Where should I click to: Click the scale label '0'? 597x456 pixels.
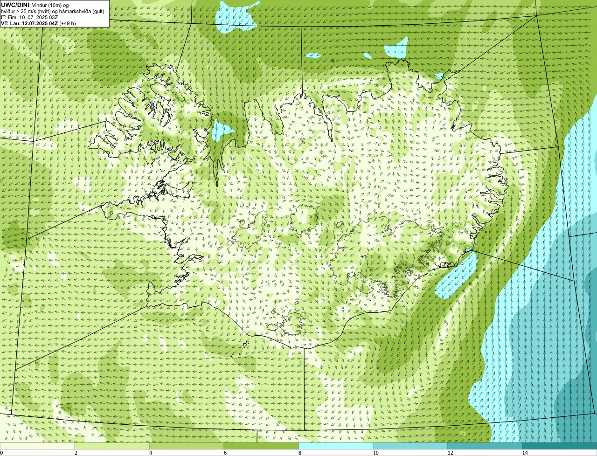1,453
